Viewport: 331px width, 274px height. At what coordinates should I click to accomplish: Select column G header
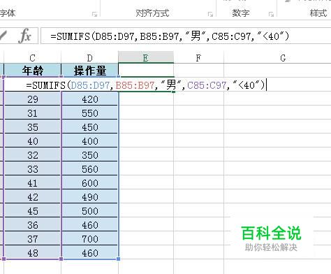click(x=283, y=58)
